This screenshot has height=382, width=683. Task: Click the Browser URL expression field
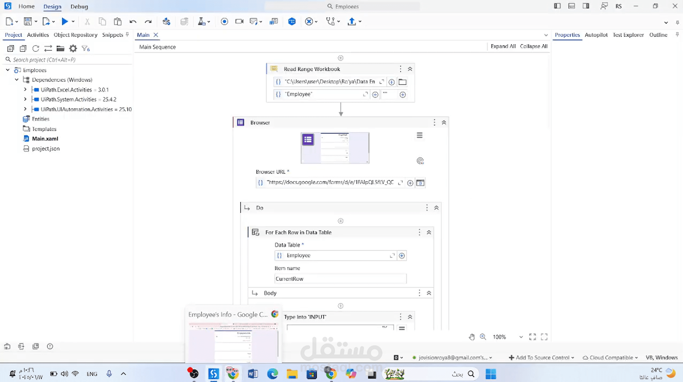click(330, 183)
